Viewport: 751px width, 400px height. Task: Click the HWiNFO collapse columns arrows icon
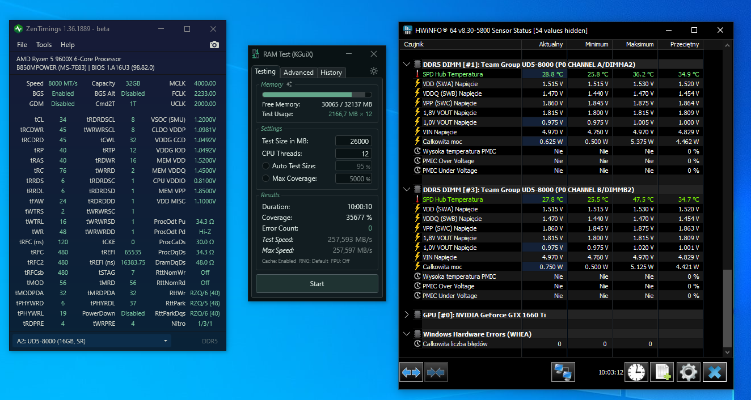click(x=436, y=372)
